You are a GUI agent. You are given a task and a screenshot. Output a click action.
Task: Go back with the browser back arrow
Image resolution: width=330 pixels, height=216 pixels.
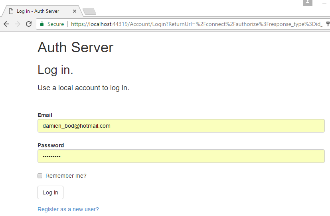click(x=6, y=24)
